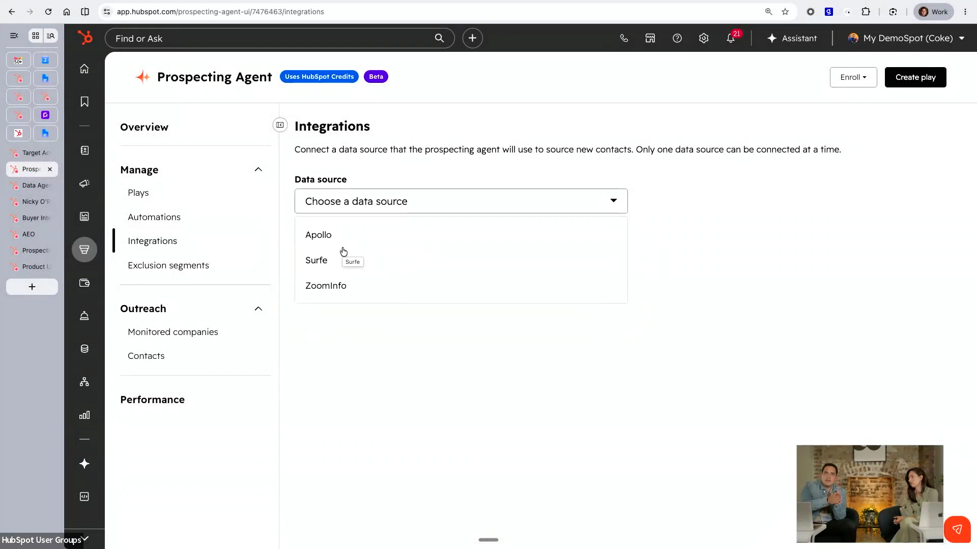Open the Help question mark icon
Viewport: 977px width, 549px height.
click(677, 38)
